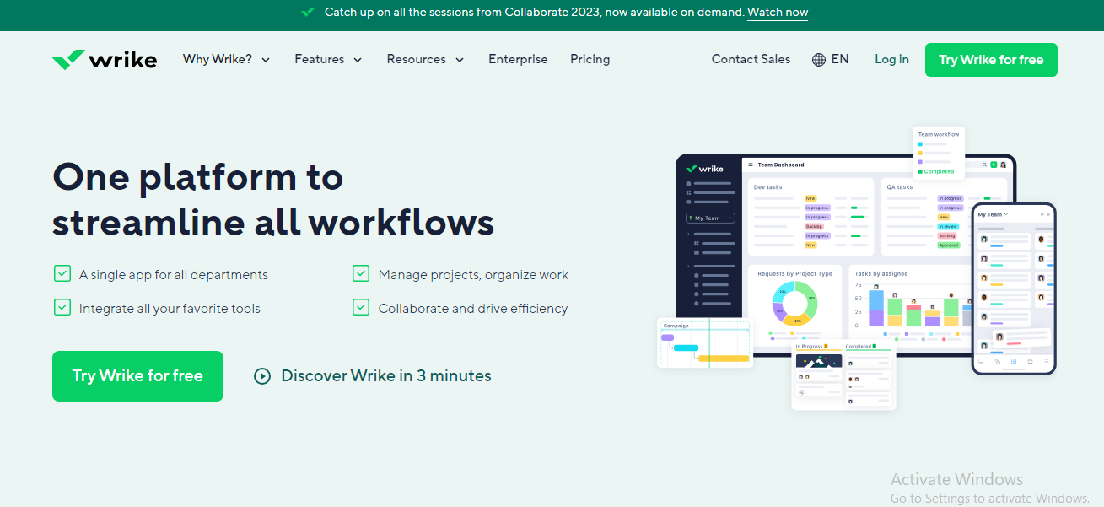Toggle the checkbox for A single app for all departments
Image resolution: width=1104 pixels, height=507 pixels.
point(62,273)
